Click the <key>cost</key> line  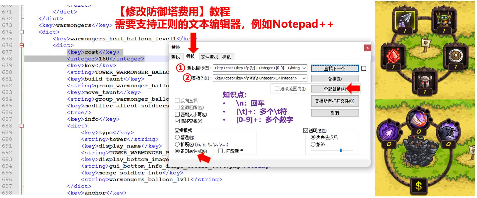pos(93,52)
